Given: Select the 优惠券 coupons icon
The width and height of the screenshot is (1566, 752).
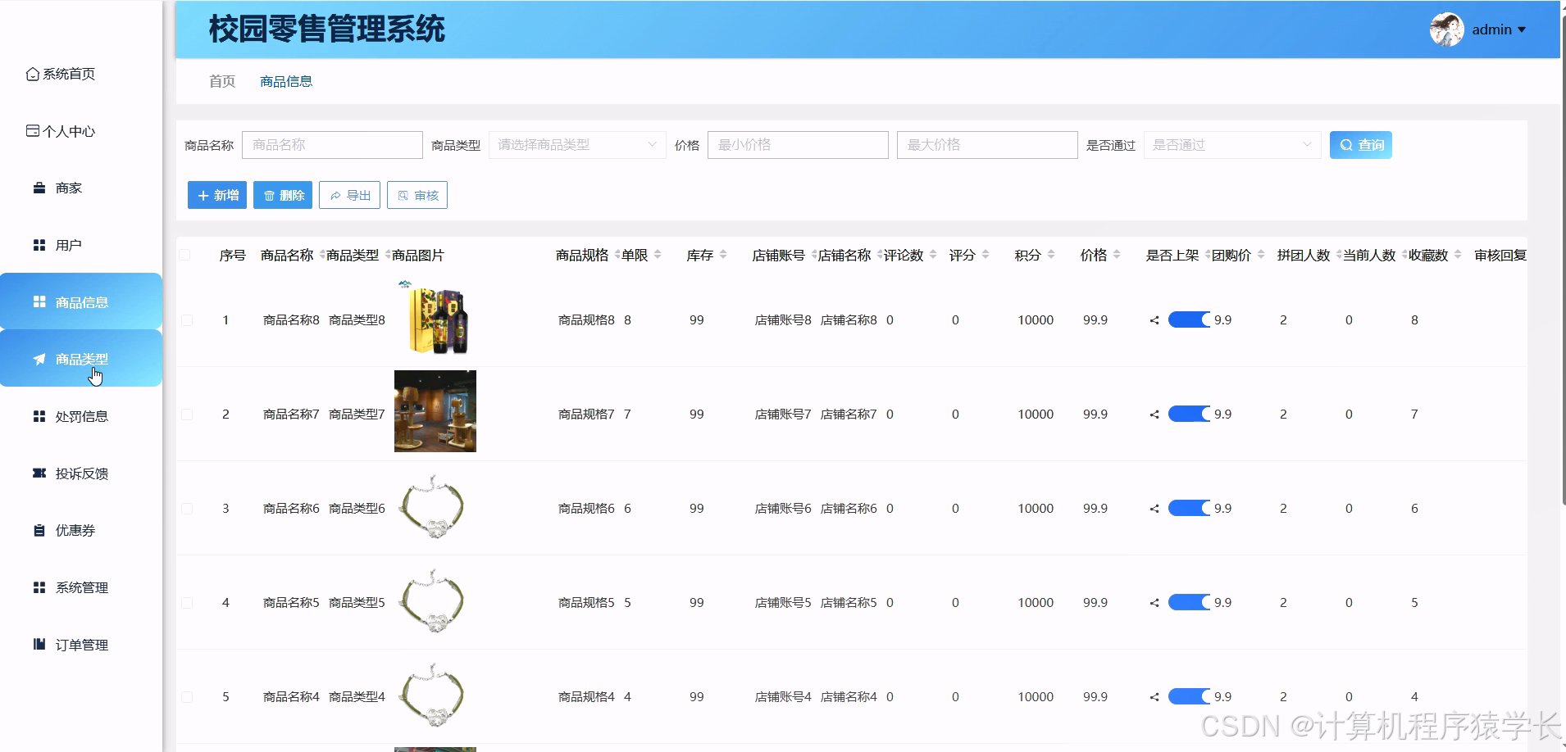Looking at the screenshot, I should click(39, 530).
